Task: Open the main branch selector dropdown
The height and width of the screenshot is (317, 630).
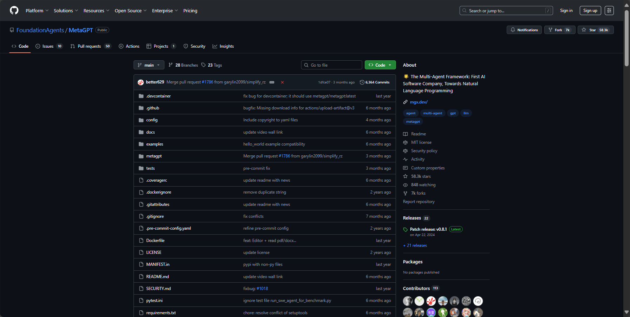Action: pos(149,65)
